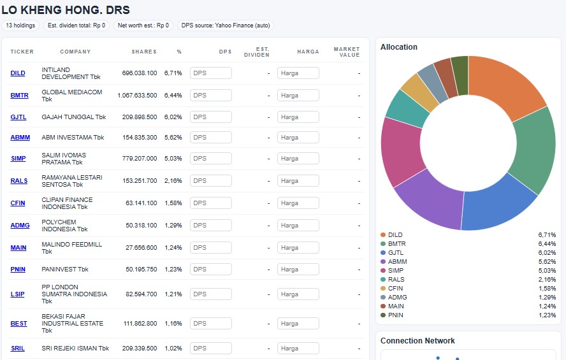Click the GJTL ticker link
The height and width of the screenshot is (360, 566).
click(x=18, y=117)
